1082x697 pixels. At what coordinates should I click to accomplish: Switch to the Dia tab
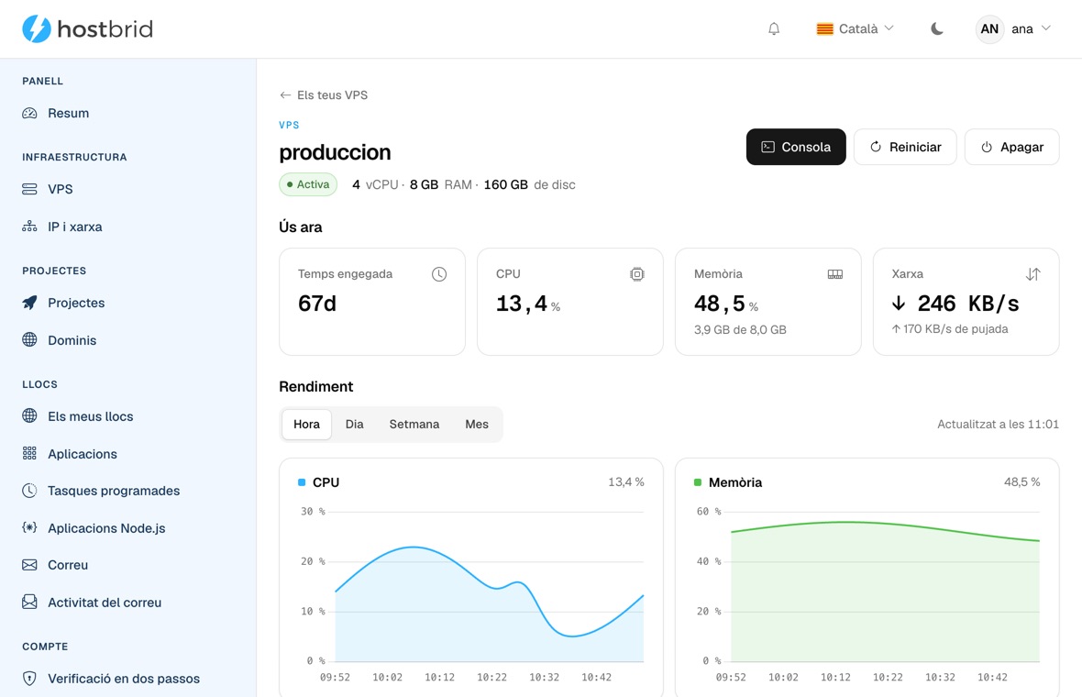(355, 425)
